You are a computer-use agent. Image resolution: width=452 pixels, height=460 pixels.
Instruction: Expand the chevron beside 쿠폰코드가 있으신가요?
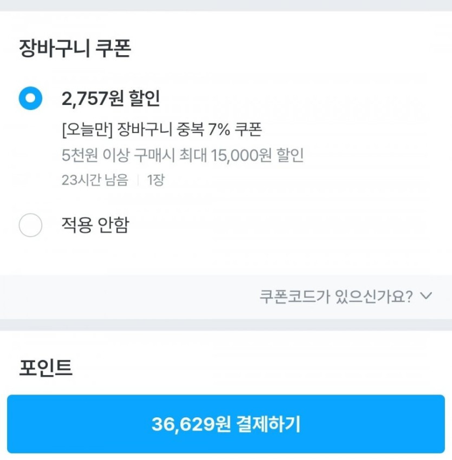click(x=427, y=296)
